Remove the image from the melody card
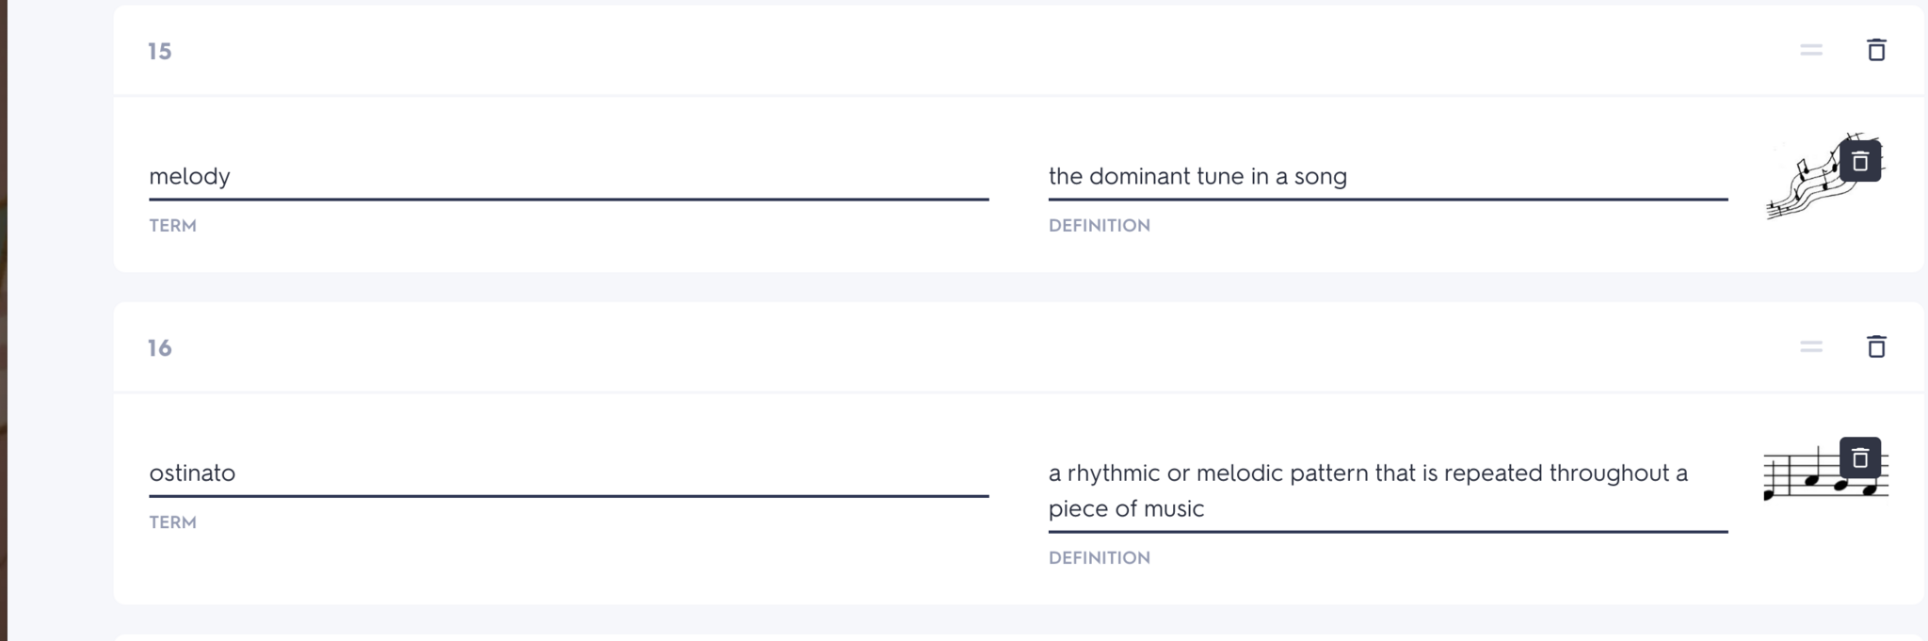 (1859, 162)
